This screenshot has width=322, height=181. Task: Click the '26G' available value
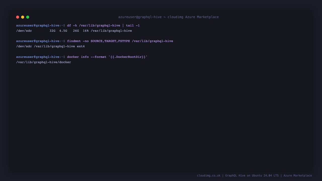76,31
